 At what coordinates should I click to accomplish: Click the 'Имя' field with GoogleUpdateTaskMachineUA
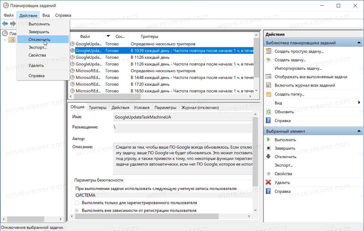click(183, 117)
